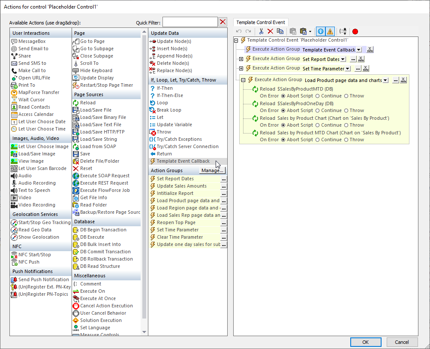This screenshot has height=349, width=430.
Task: Collapse the Load Product page data action group
Action: [244, 80]
